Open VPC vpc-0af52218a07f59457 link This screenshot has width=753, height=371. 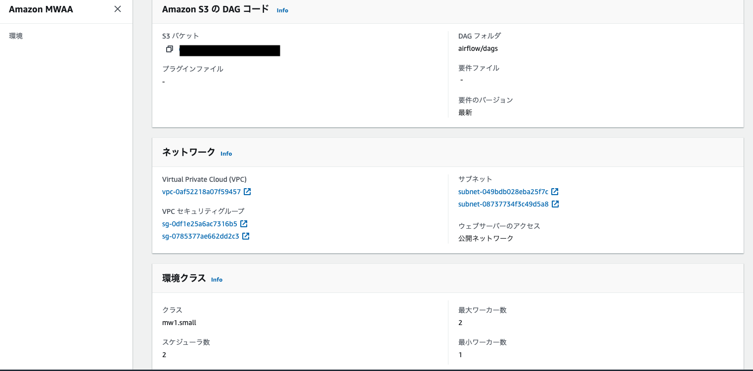point(201,192)
